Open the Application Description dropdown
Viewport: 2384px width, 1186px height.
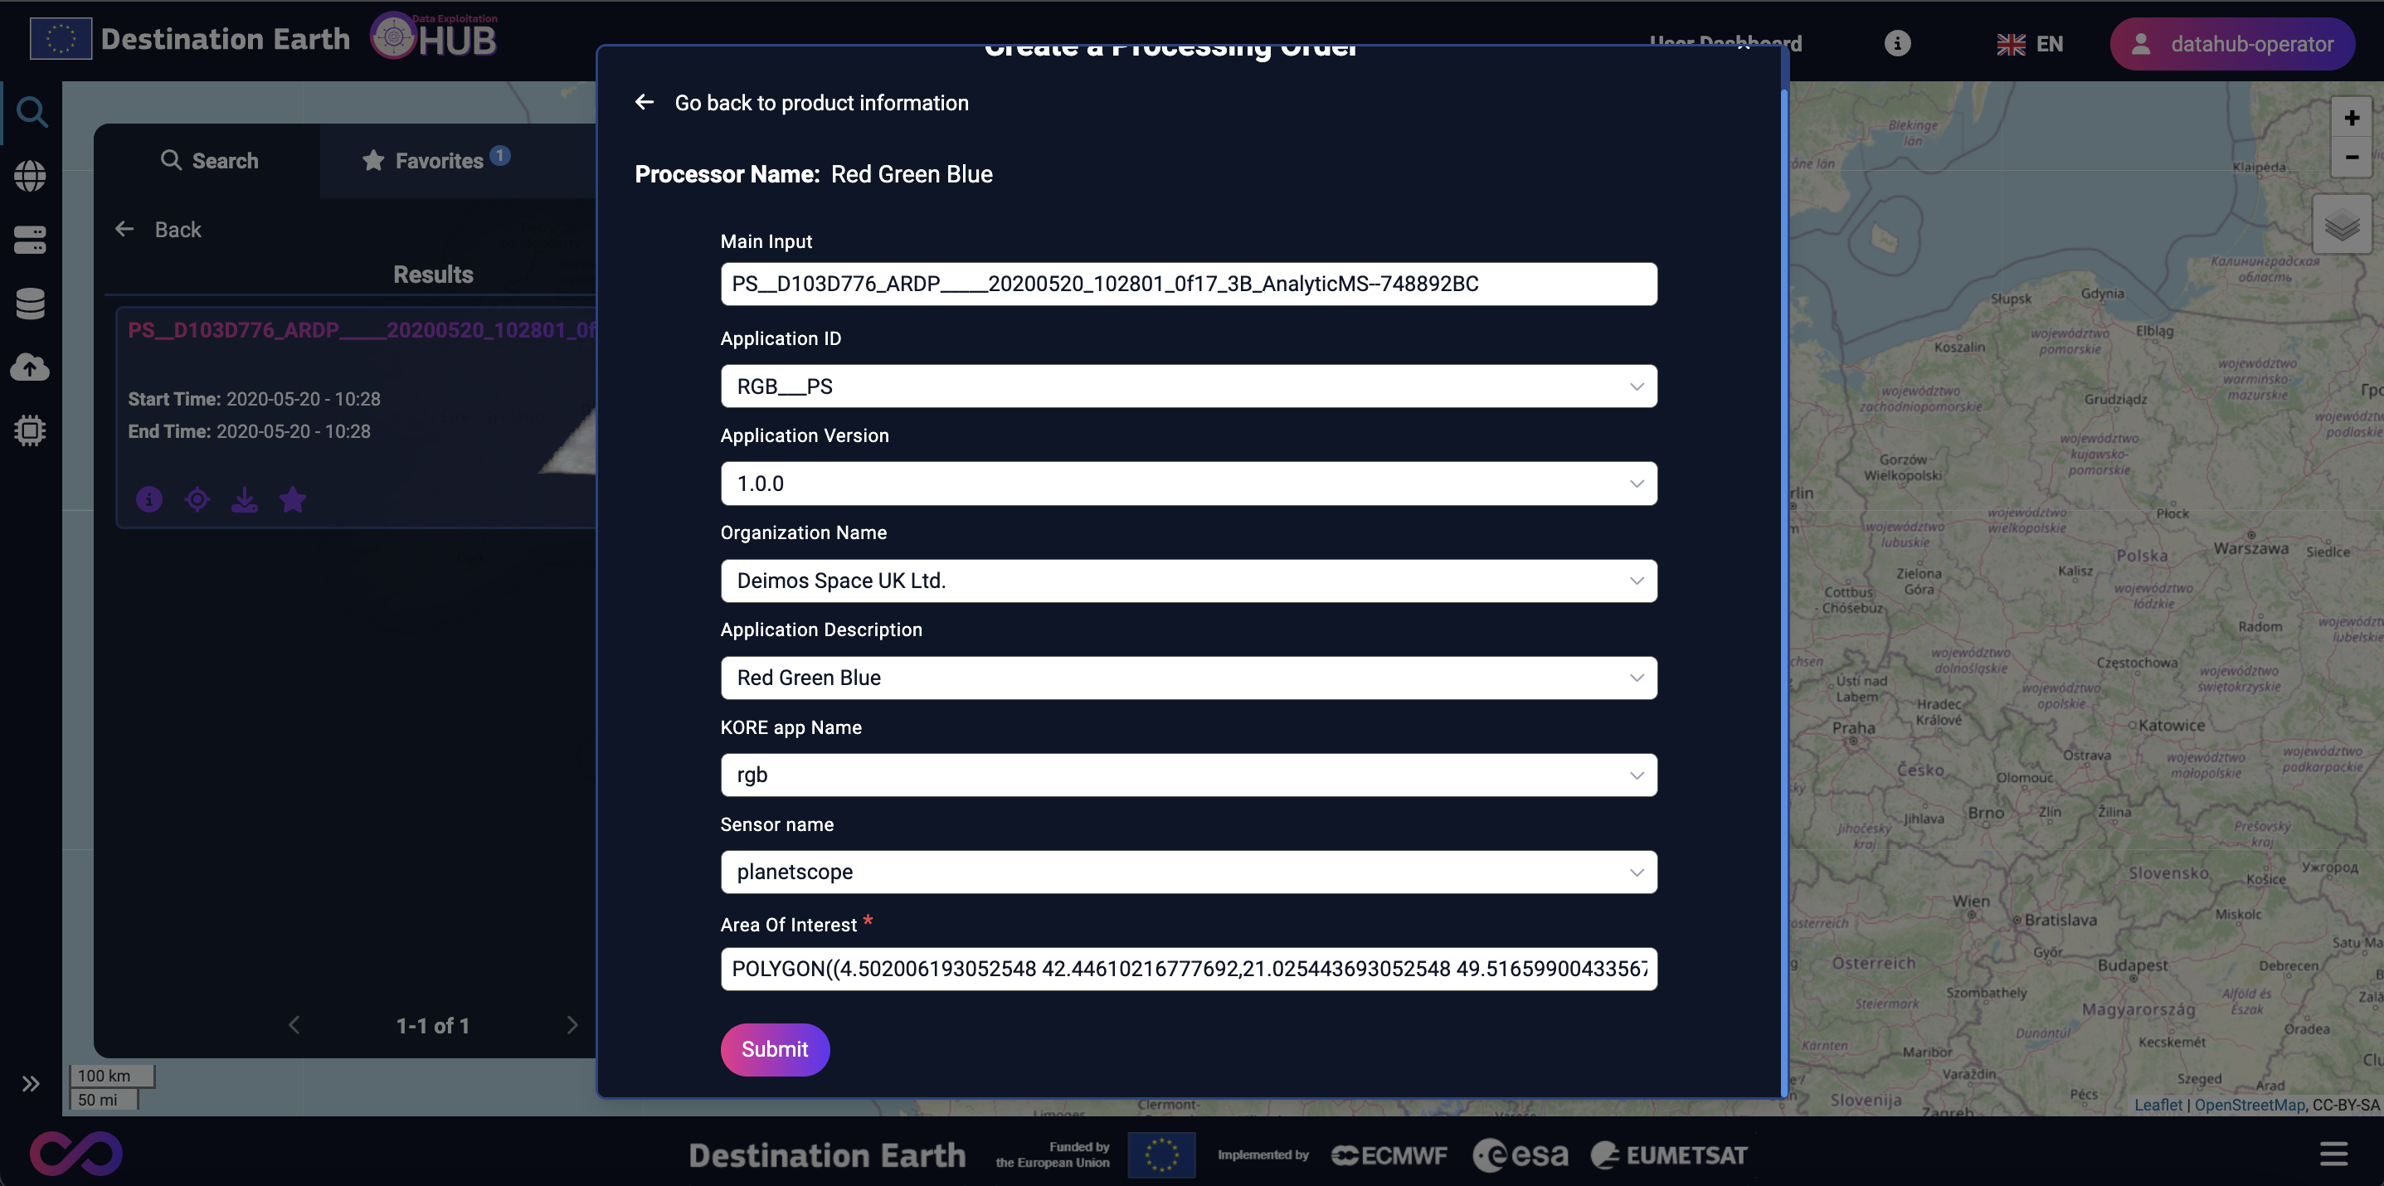point(1189,678)
